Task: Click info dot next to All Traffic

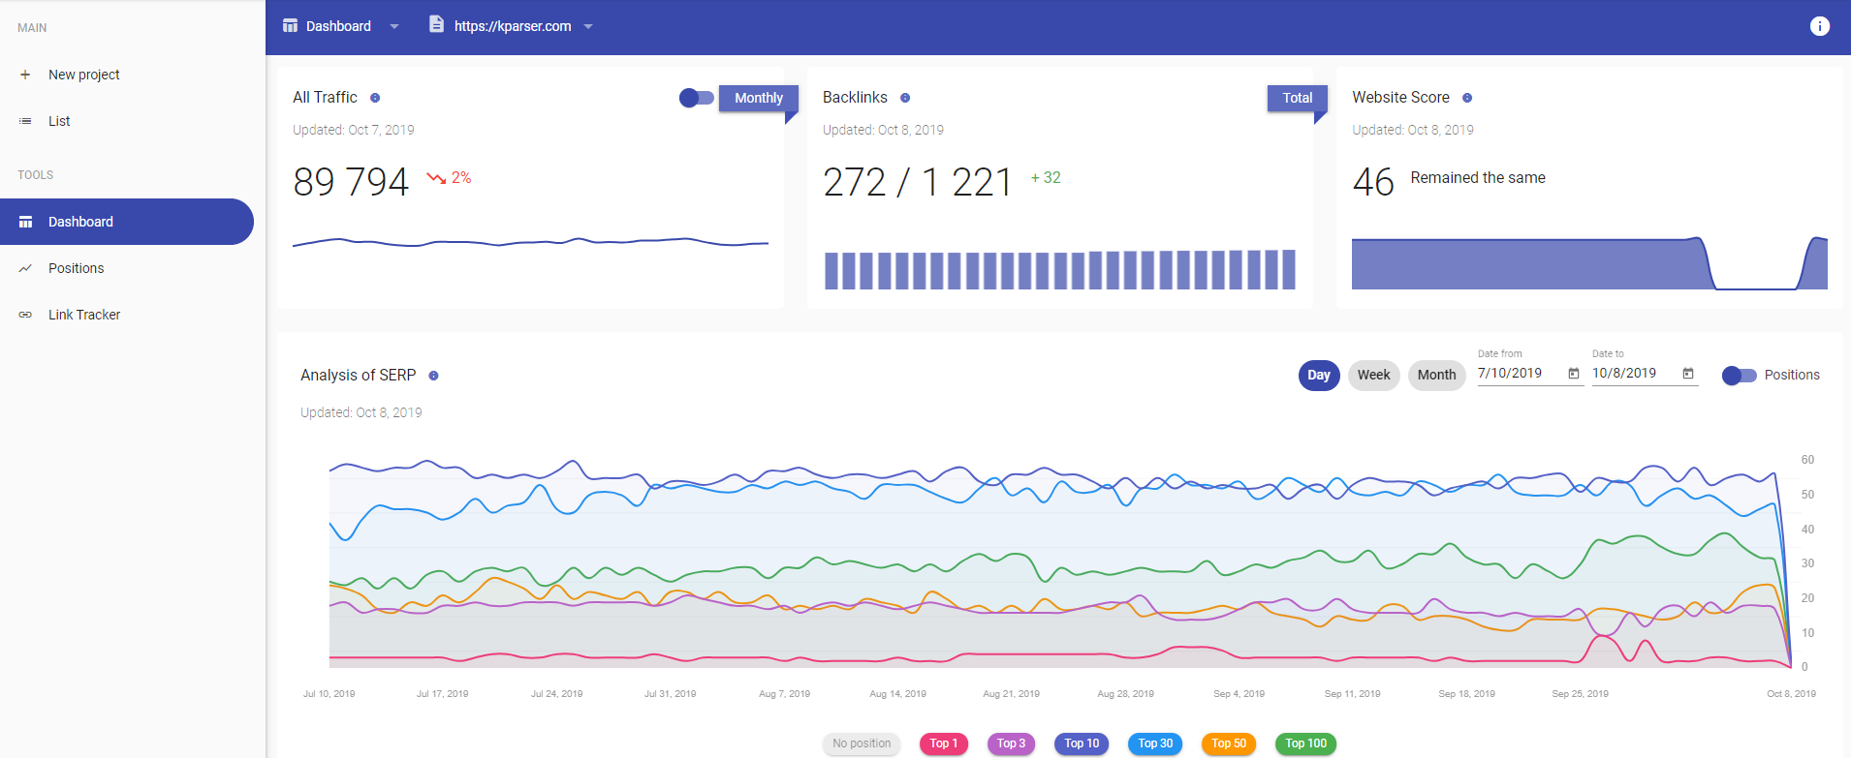Action: point(375,98)
